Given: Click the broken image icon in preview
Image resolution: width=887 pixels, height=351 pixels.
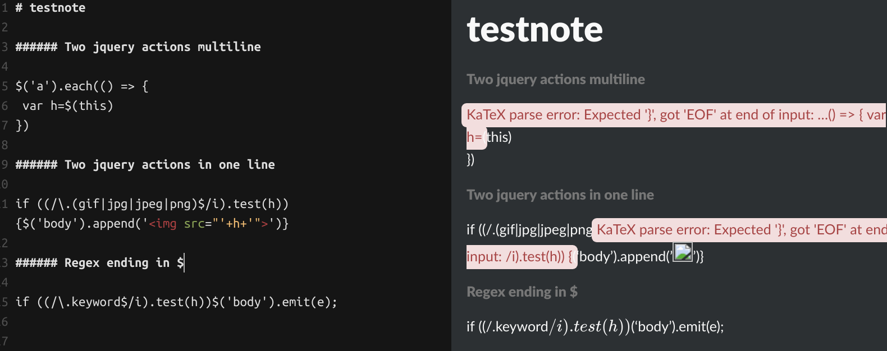Looking at the screenshot, I should coord(683,253).
